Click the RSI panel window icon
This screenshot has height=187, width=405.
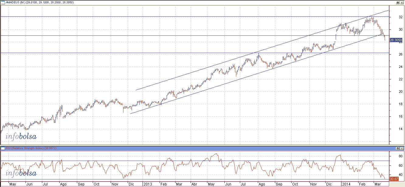(3, 148)
